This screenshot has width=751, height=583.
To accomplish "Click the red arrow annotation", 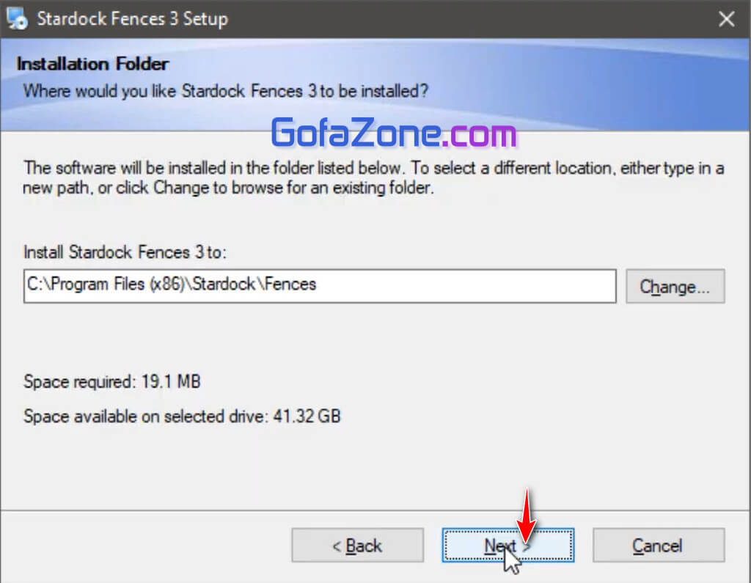I will coord(527,513).
